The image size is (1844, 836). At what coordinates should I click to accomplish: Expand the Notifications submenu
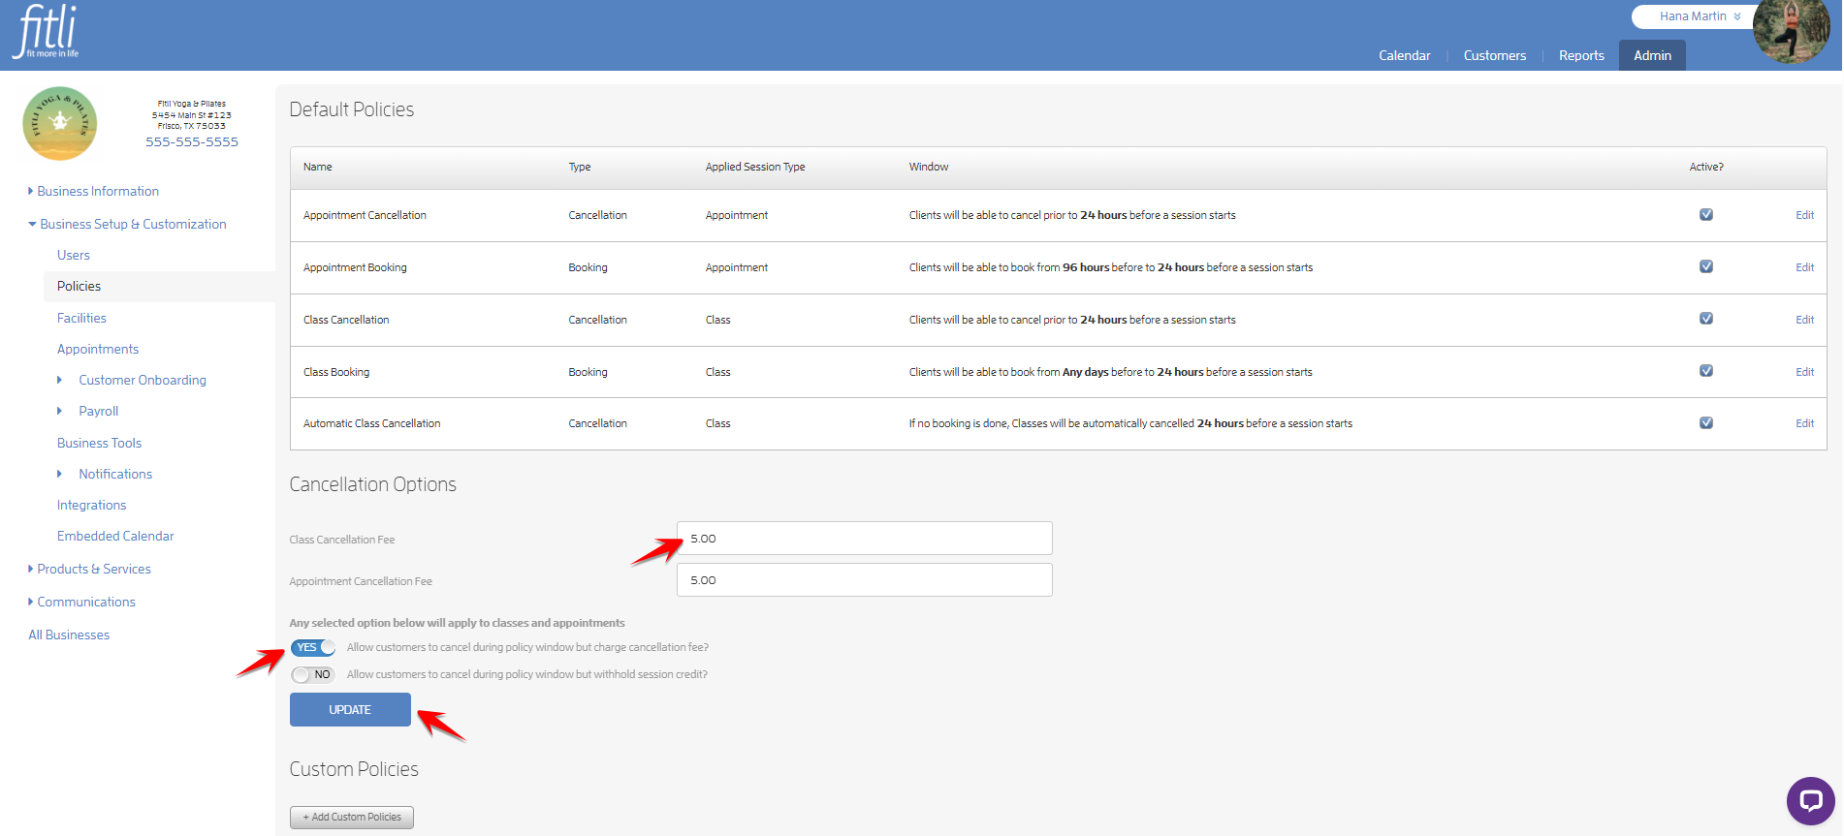[x=105, y=474]
